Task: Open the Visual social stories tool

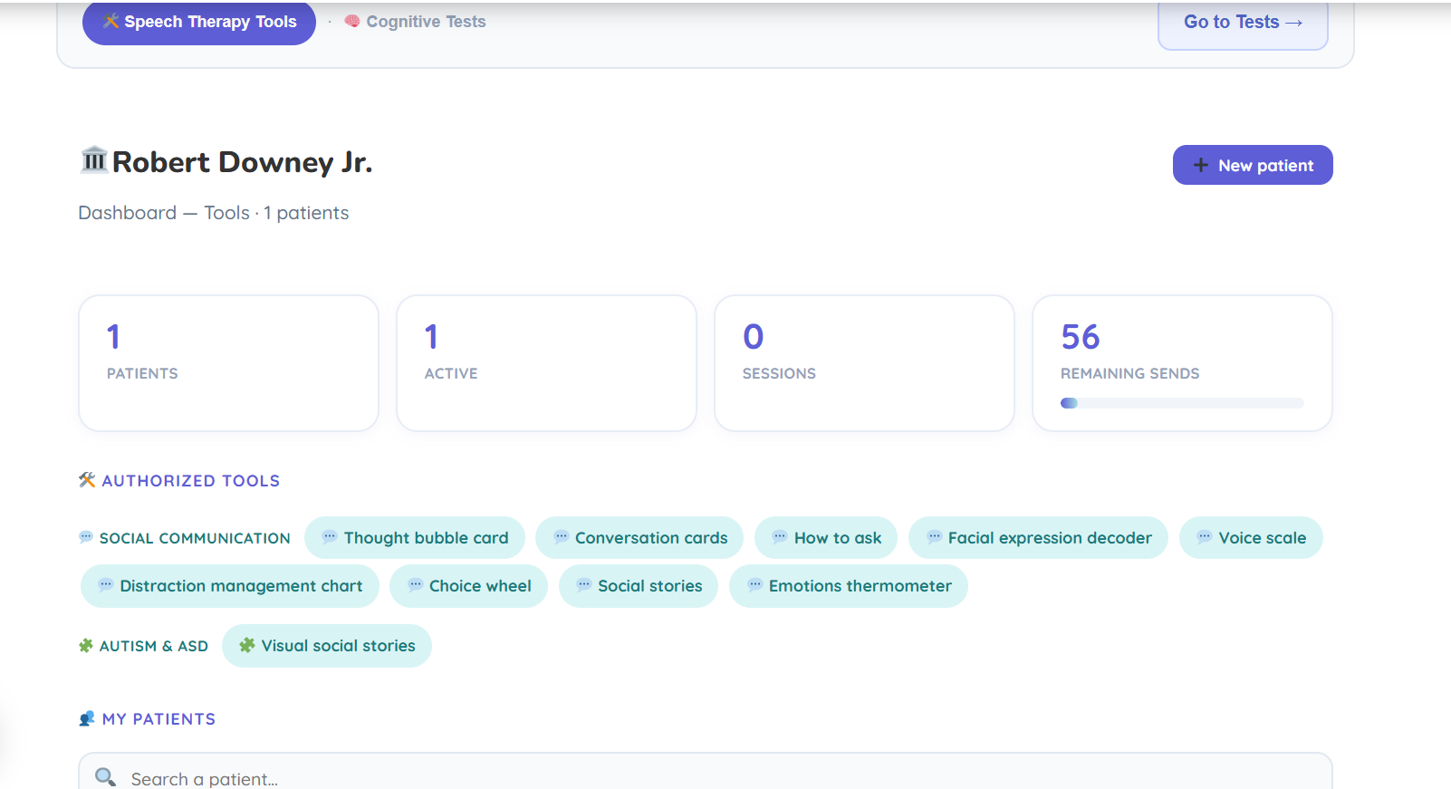Action: coord(327,646)
